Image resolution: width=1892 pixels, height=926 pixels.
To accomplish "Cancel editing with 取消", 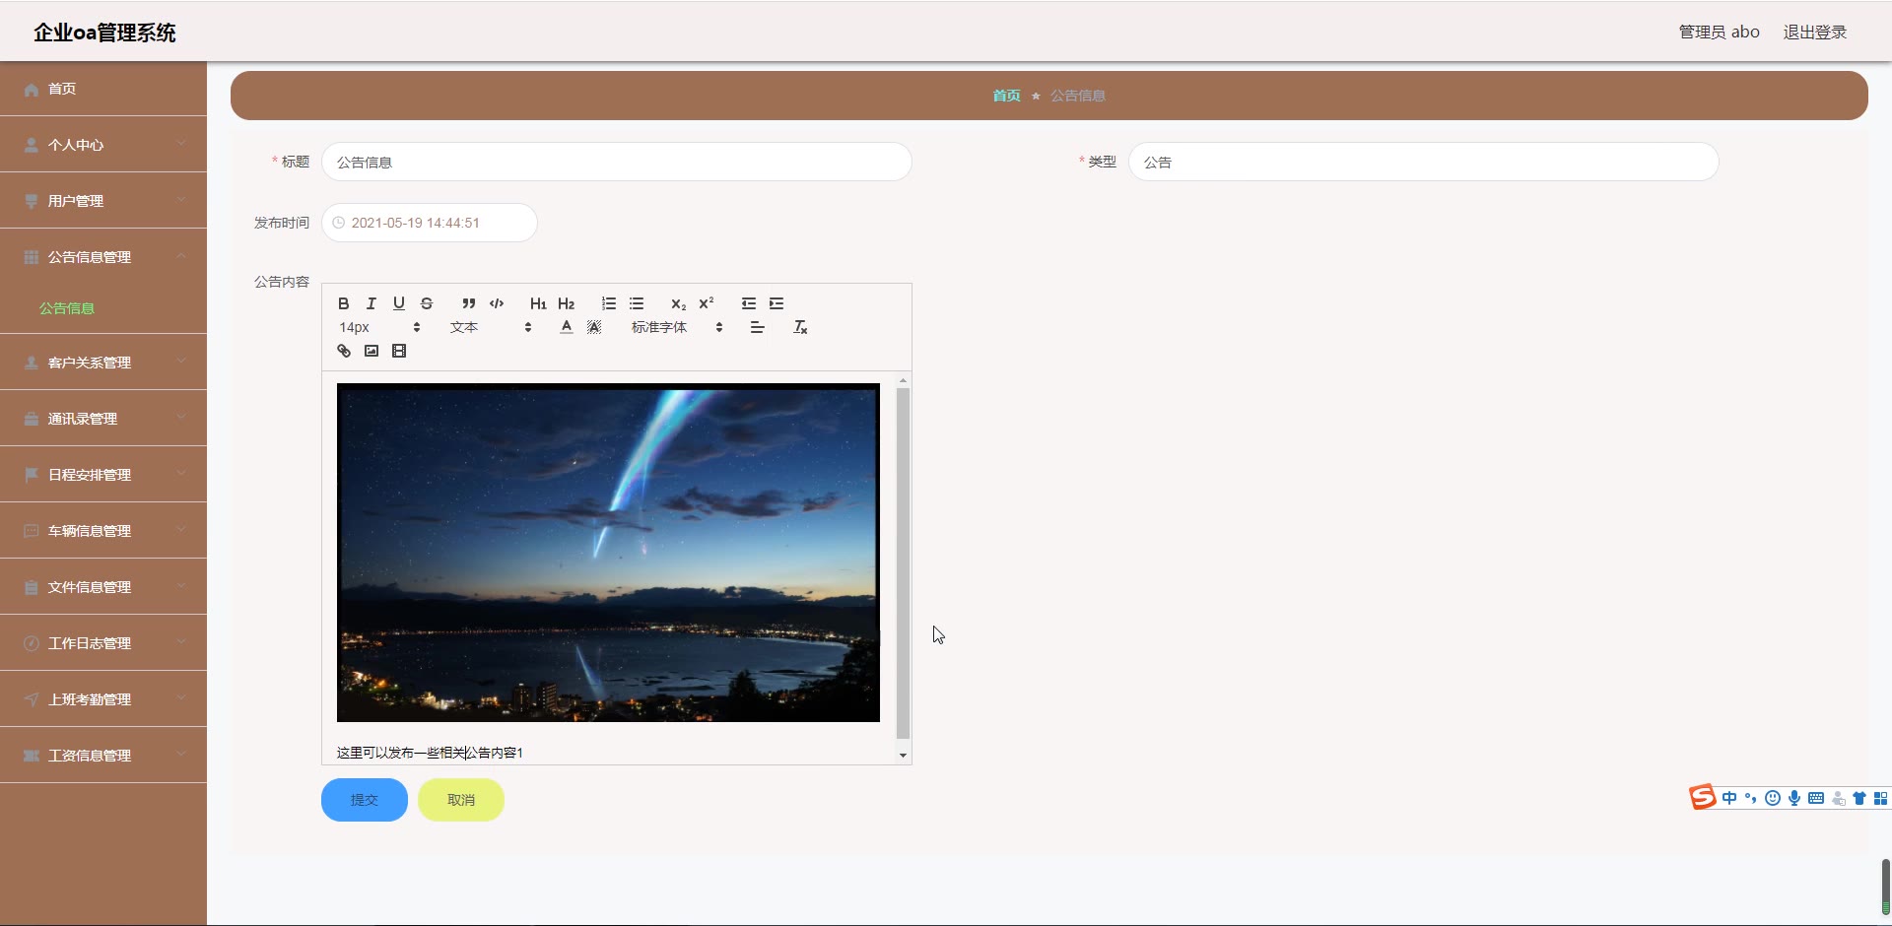I will tap(461, 800).
